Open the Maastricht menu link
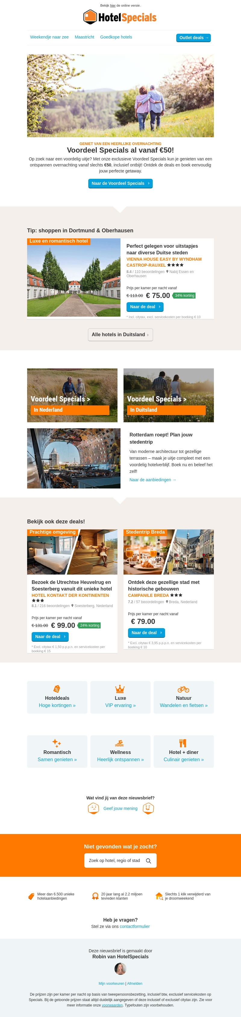Viewport: 241px width, 1017px height. click(x=85, y=37)
